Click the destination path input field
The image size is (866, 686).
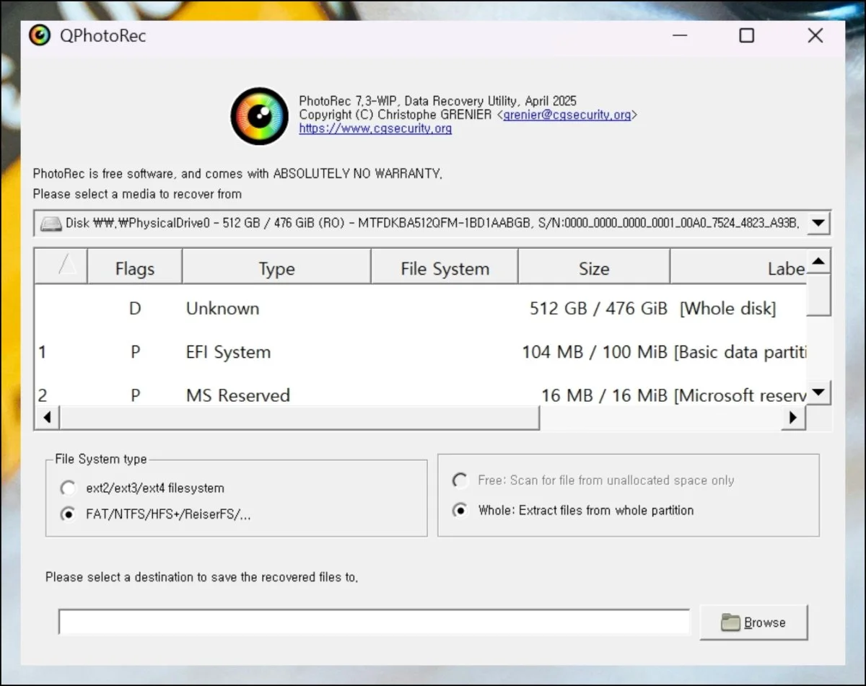point(374,623)
